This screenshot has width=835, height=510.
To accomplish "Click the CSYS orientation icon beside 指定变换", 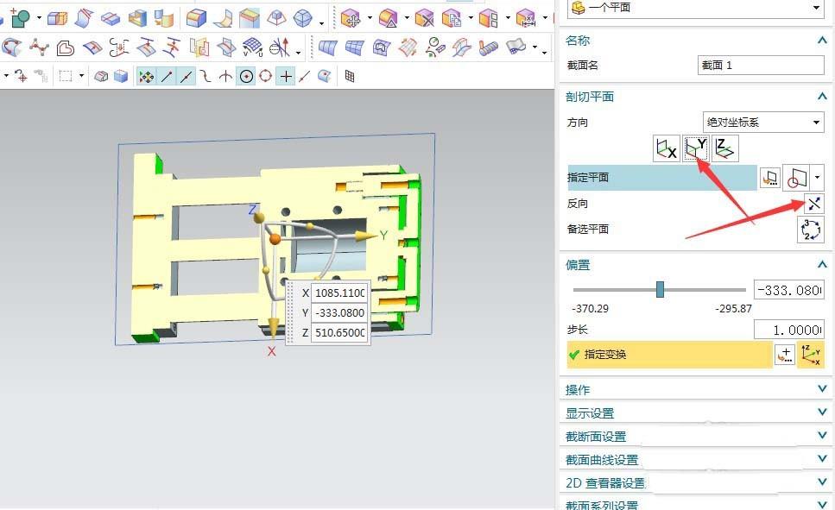I will click(812, 354).
